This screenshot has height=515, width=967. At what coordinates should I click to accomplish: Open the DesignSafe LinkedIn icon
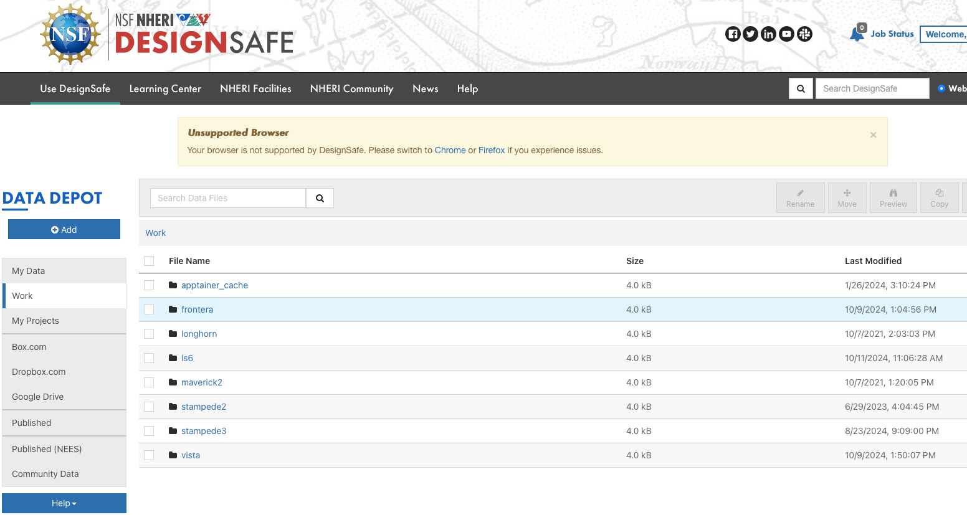[x=769, y=34]
